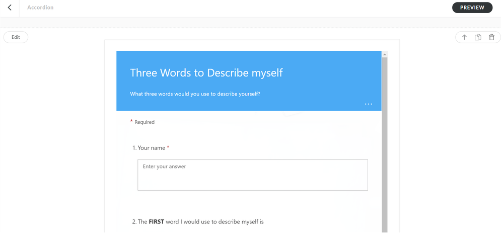
Task: Select the 'Three Words to Describe myself' heading
Action: [x=206, y=73]
